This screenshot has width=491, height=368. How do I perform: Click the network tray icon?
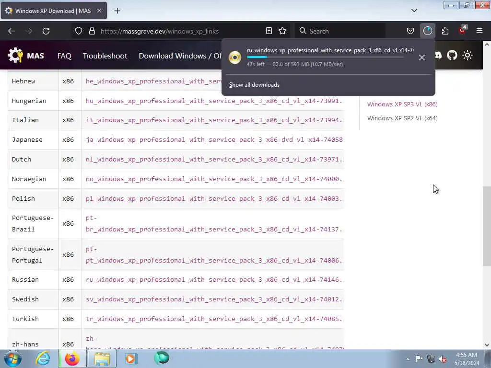click(x=431, y=359)
